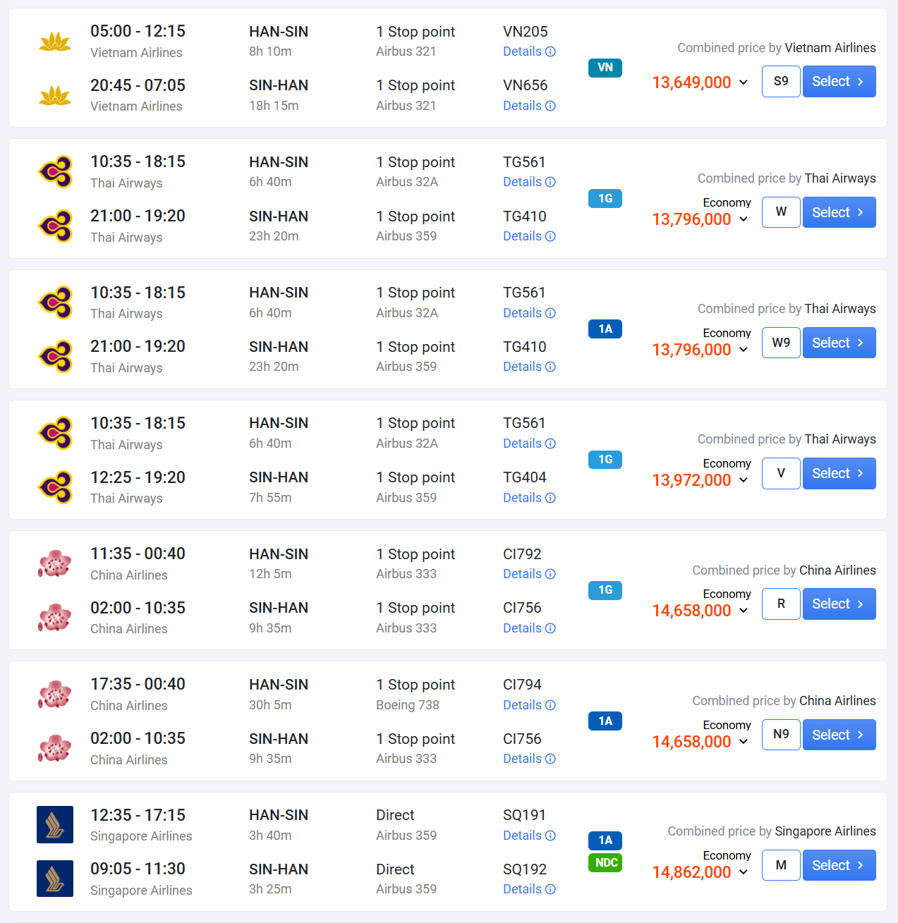Click the green NDC badge

pos(605,862)
